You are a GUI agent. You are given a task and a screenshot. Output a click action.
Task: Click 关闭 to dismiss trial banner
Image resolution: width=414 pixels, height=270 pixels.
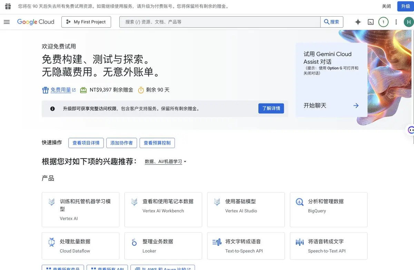(386, 6)
